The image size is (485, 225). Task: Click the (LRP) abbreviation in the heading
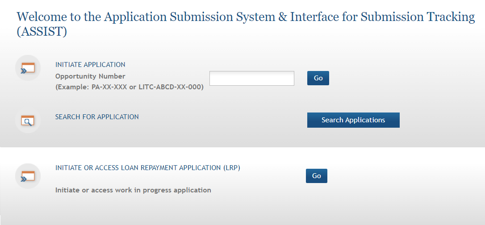[231, 168]
